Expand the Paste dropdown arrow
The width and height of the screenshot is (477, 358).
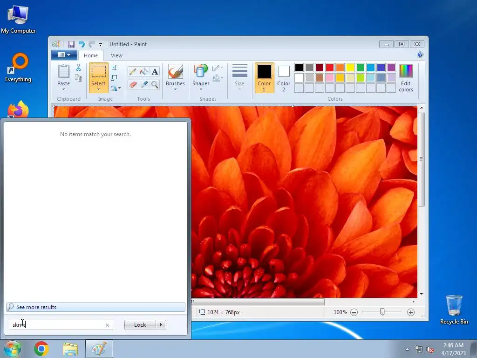click(63, 89)
